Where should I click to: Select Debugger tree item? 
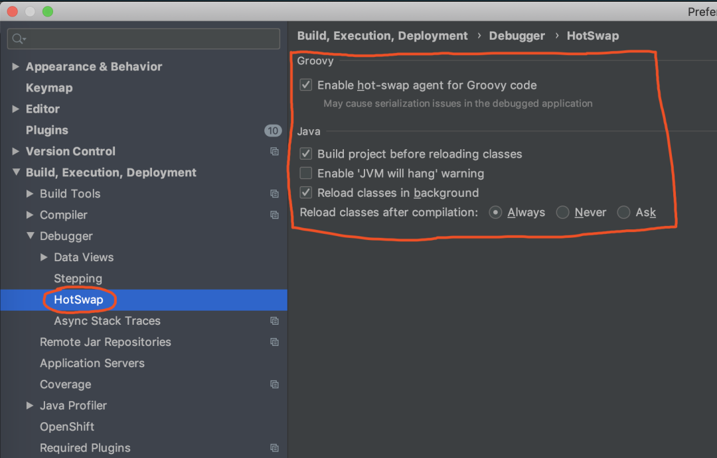point(66,236)
